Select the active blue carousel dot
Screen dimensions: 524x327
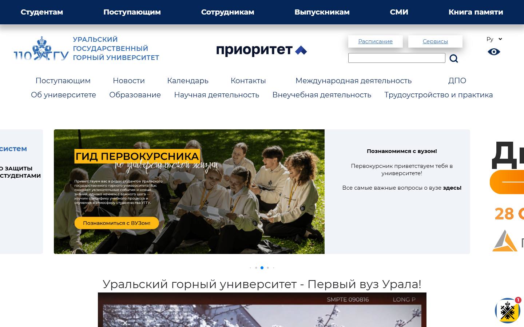(x=262, y=268)
